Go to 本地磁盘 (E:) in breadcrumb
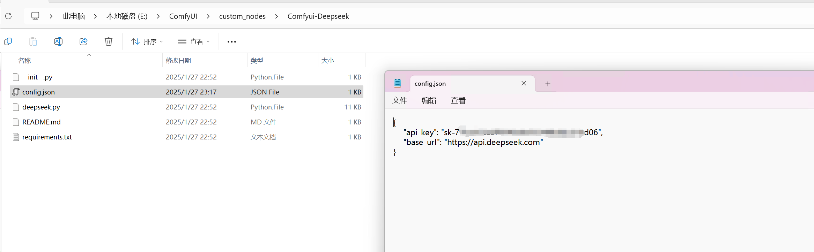814x252 pixels. pyautogui.click(x=127, y=16)
